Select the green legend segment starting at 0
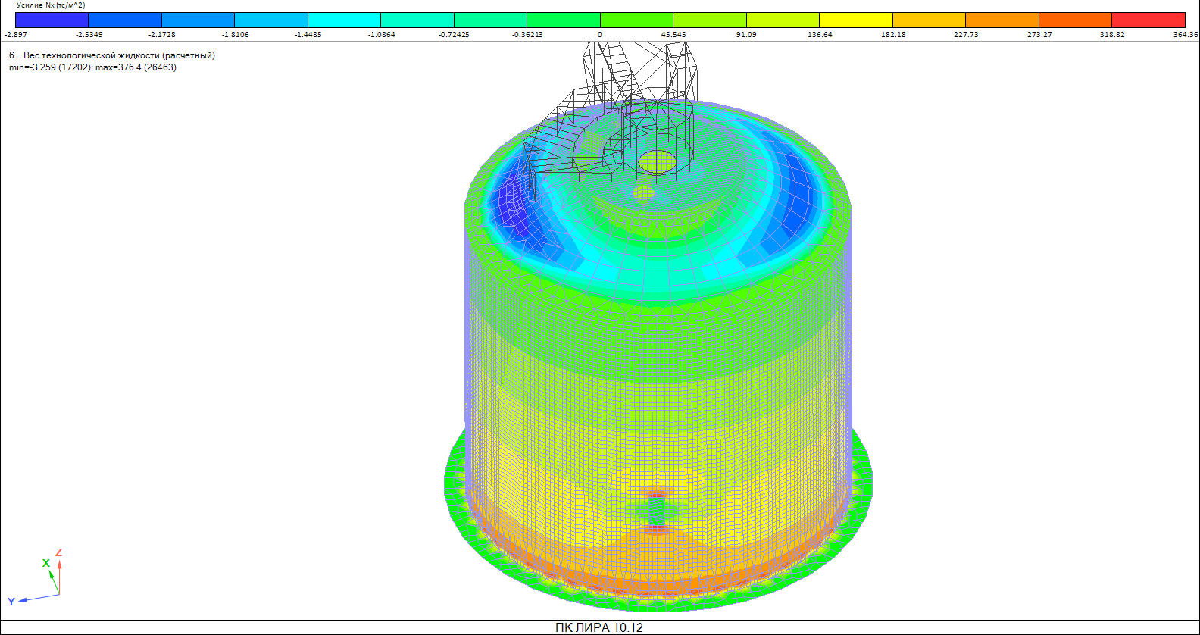Screen dimensions: 1200x635 click(636, 20)
